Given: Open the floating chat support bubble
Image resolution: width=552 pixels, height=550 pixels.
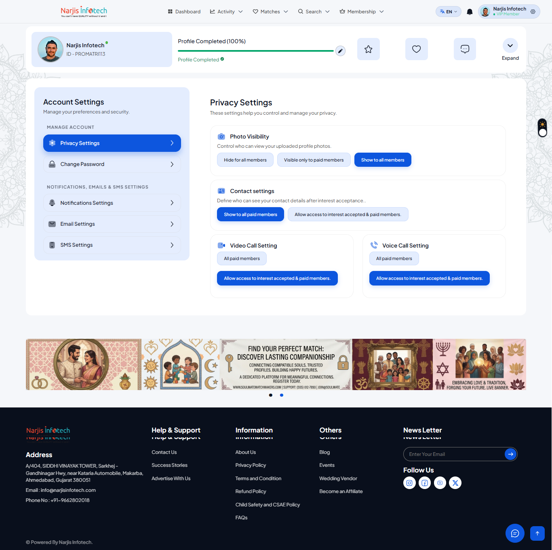Looking at the screenshot, I should [x=515, y=533].
